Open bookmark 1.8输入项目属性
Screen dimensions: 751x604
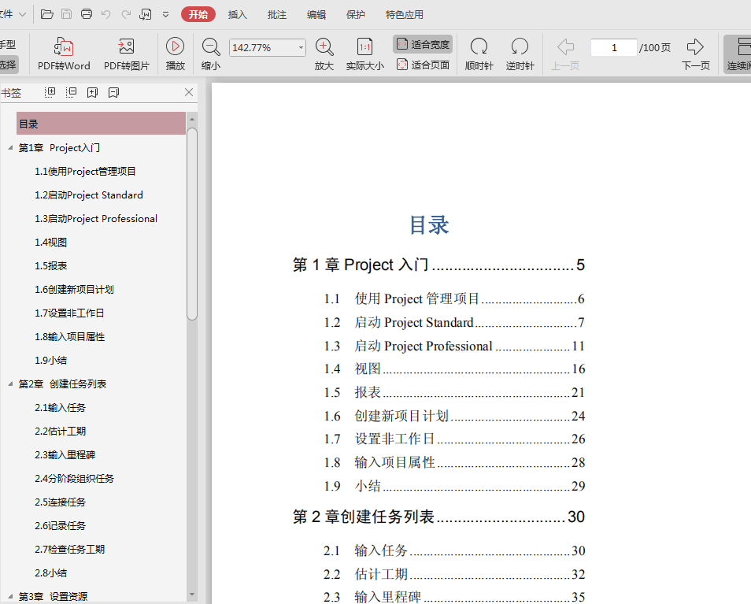coord(69,337)
